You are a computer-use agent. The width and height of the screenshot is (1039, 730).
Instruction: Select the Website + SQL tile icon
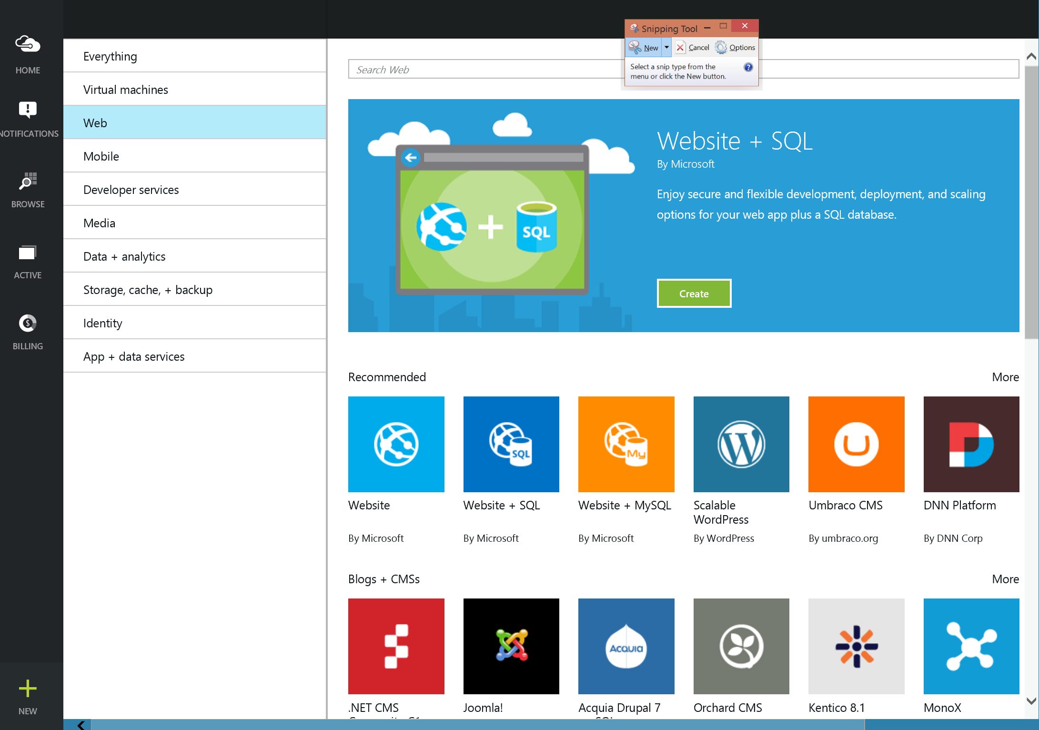click(x=511, y=444)
